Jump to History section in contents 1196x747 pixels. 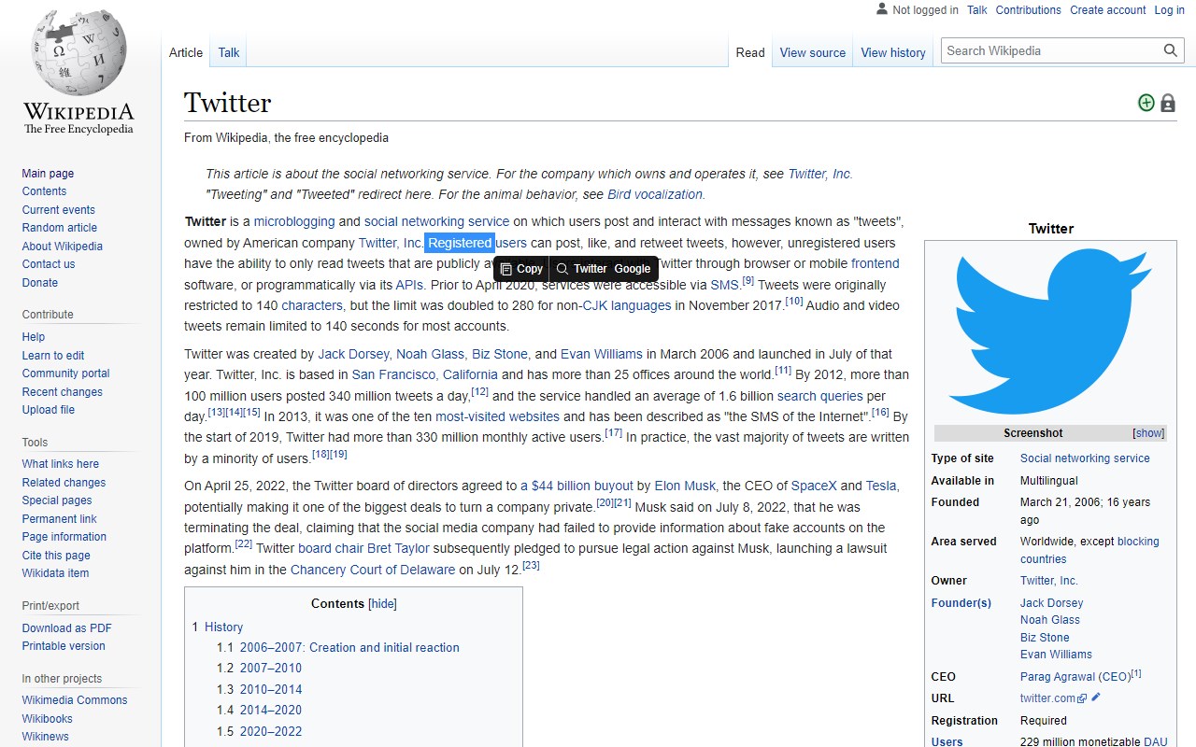(223, 627)
